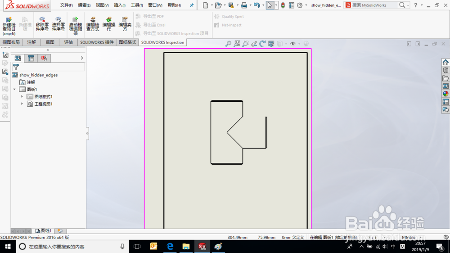Open the 插入 menu

point(119,5)
